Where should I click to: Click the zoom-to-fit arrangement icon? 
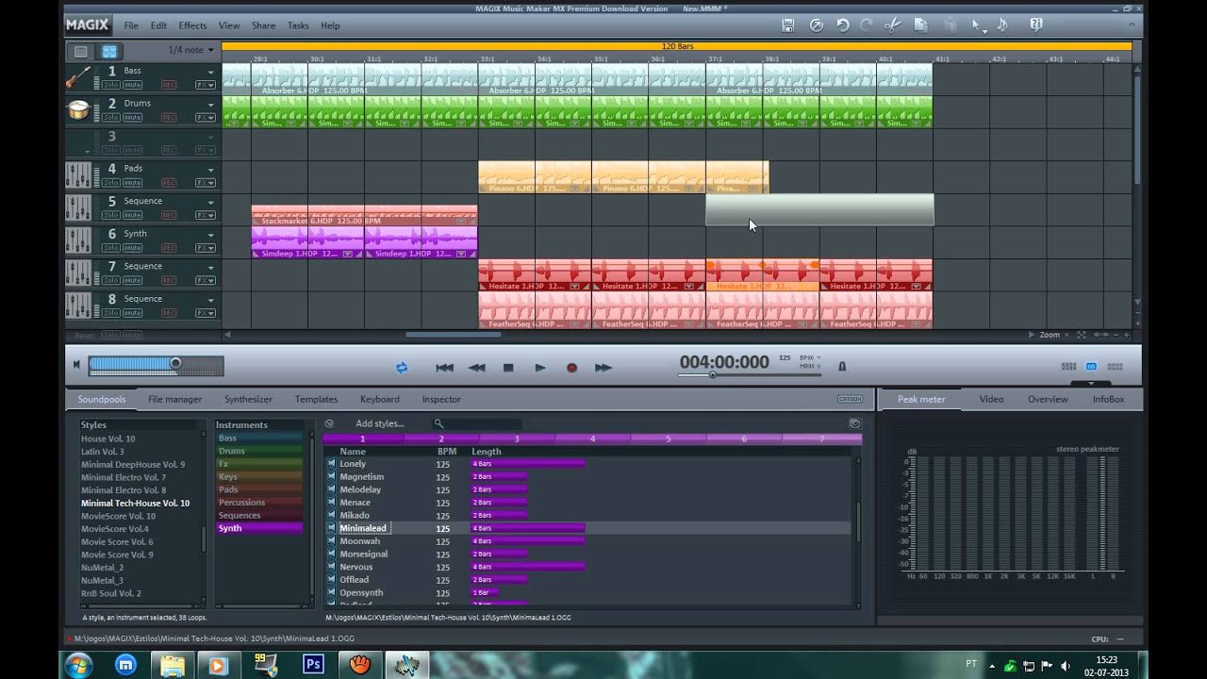(1082, 335)
